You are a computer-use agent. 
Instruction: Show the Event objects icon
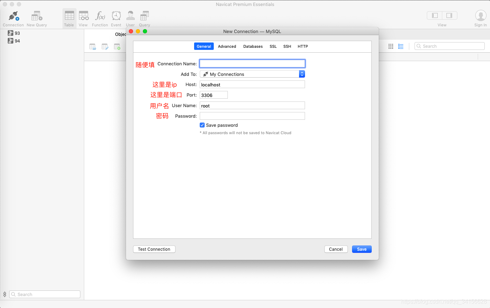(116, 16)
